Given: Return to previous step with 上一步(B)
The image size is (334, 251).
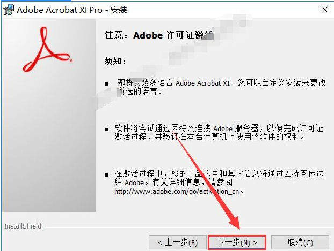Looking at the screenshot, I should pos(178,242).
